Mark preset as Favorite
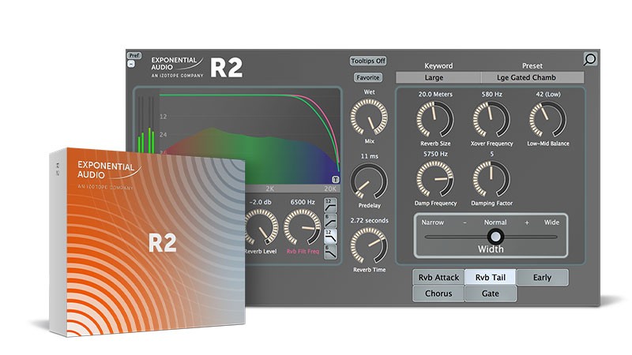Viewport: 632px width, 355px height. 367,77
